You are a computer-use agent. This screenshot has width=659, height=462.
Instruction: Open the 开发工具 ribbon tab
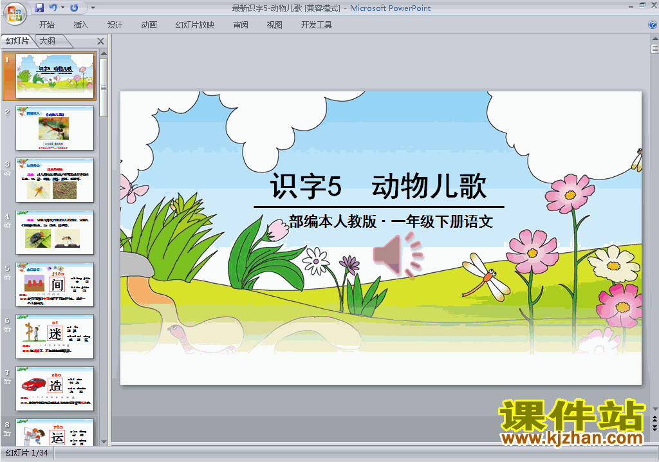(316, 25)
